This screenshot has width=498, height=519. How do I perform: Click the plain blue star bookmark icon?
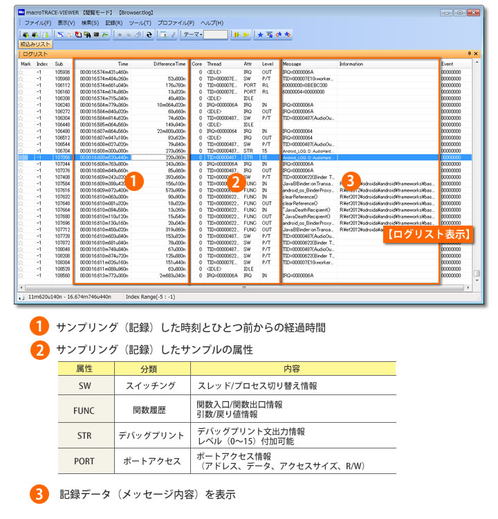[261, 35]
